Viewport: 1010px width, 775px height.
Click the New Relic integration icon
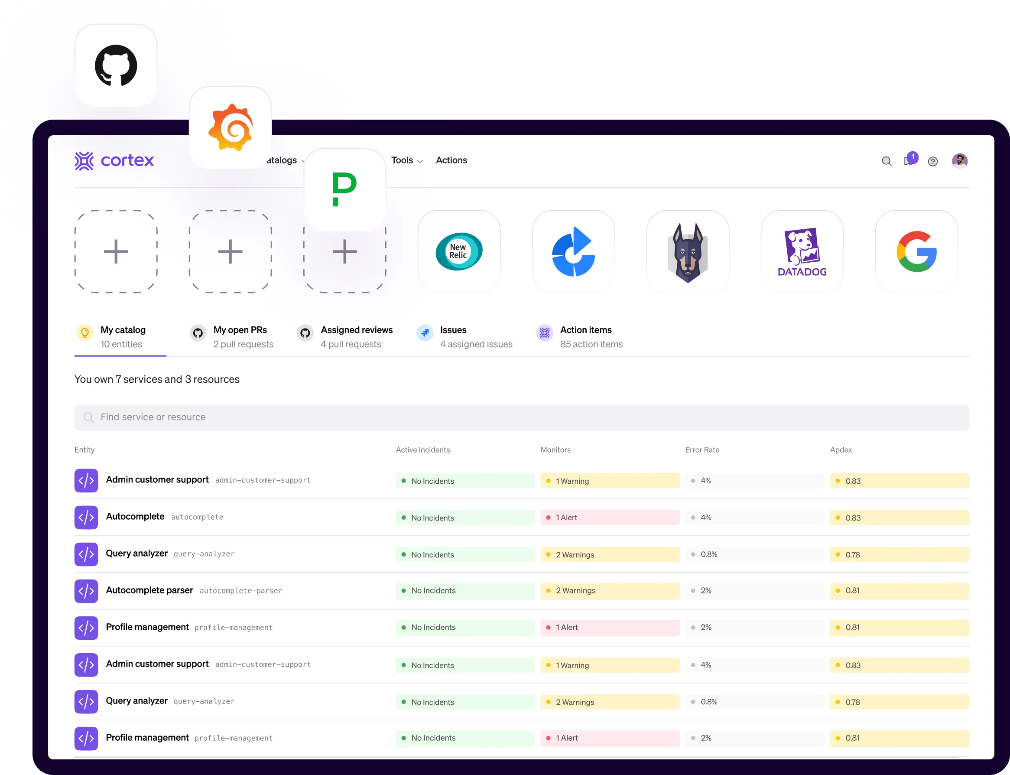click(459, 250)
